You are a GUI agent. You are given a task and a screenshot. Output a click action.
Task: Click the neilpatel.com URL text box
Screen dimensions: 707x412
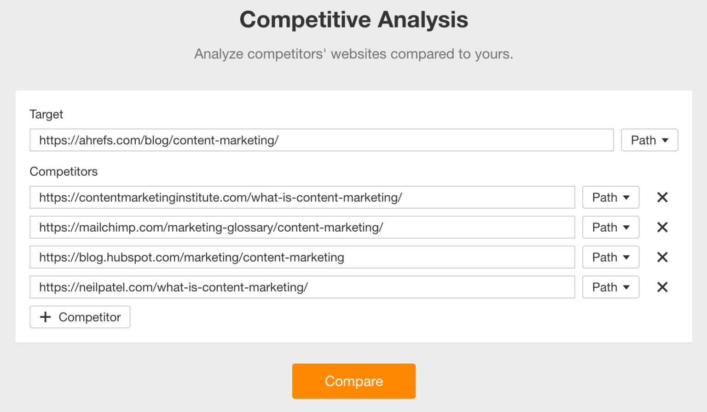(302, 287)
